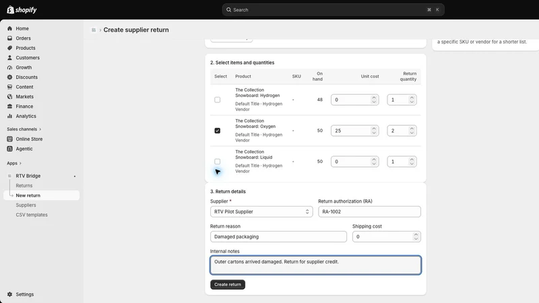Open Online Store via its storefront icon
Viewport: 539px width, 303px height.
pos(9,139)
